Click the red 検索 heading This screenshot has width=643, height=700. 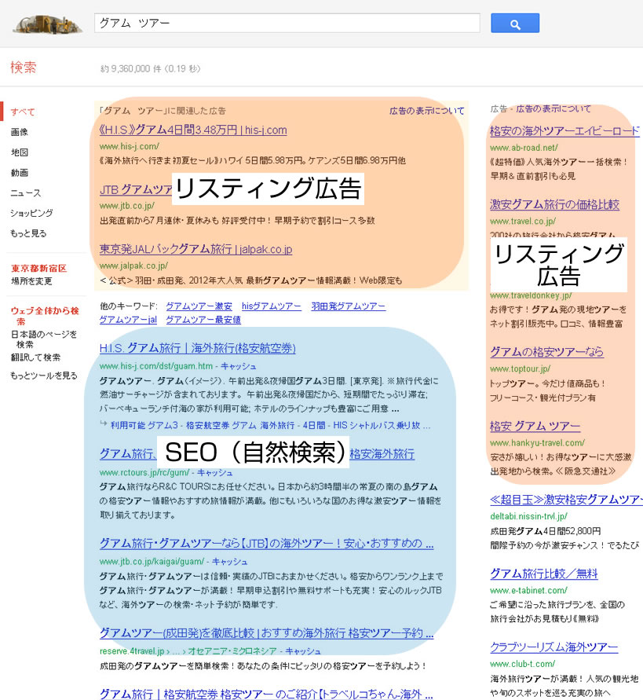tap(24, 68)
